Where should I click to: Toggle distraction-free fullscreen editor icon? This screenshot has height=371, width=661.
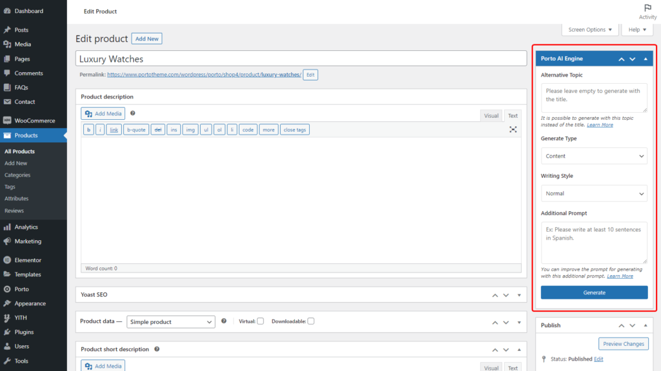click(x=513, y=129)
